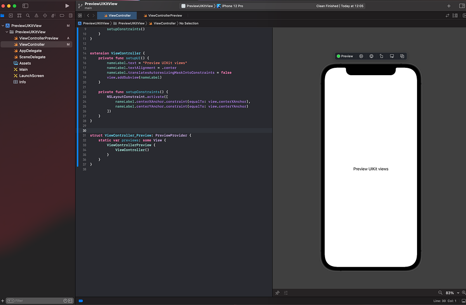
Task: Start live preview play icon
Action: (361, 56)
